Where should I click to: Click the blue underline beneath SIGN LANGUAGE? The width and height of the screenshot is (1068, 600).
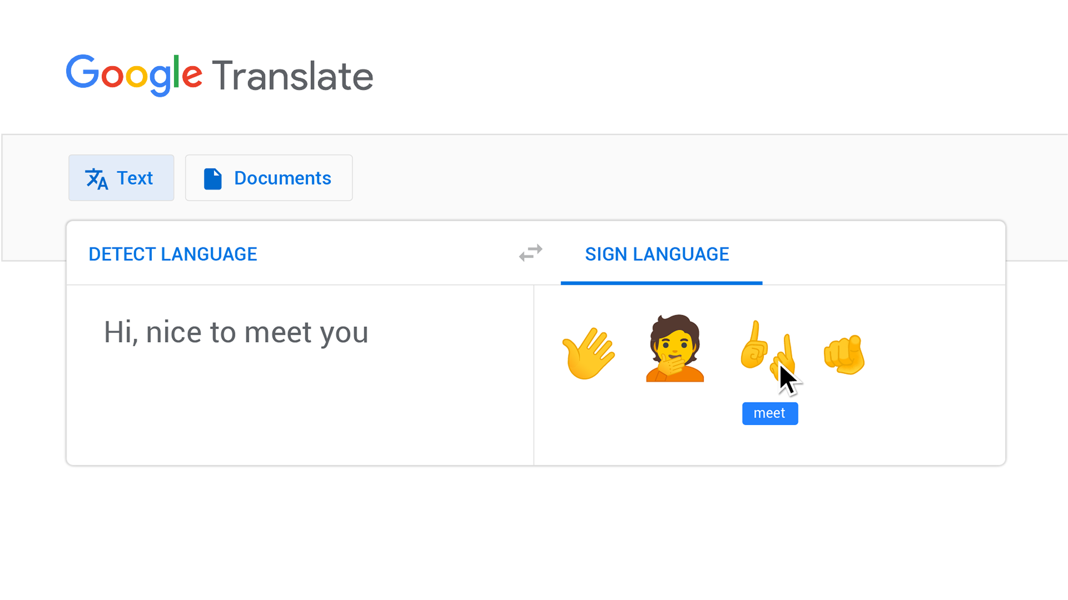click(661, 283)
